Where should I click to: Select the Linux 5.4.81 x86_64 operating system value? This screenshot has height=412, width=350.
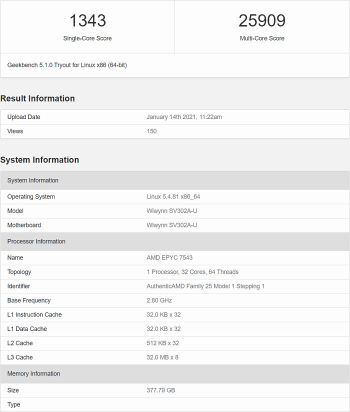pyautogui.click(x=173, y=196)
